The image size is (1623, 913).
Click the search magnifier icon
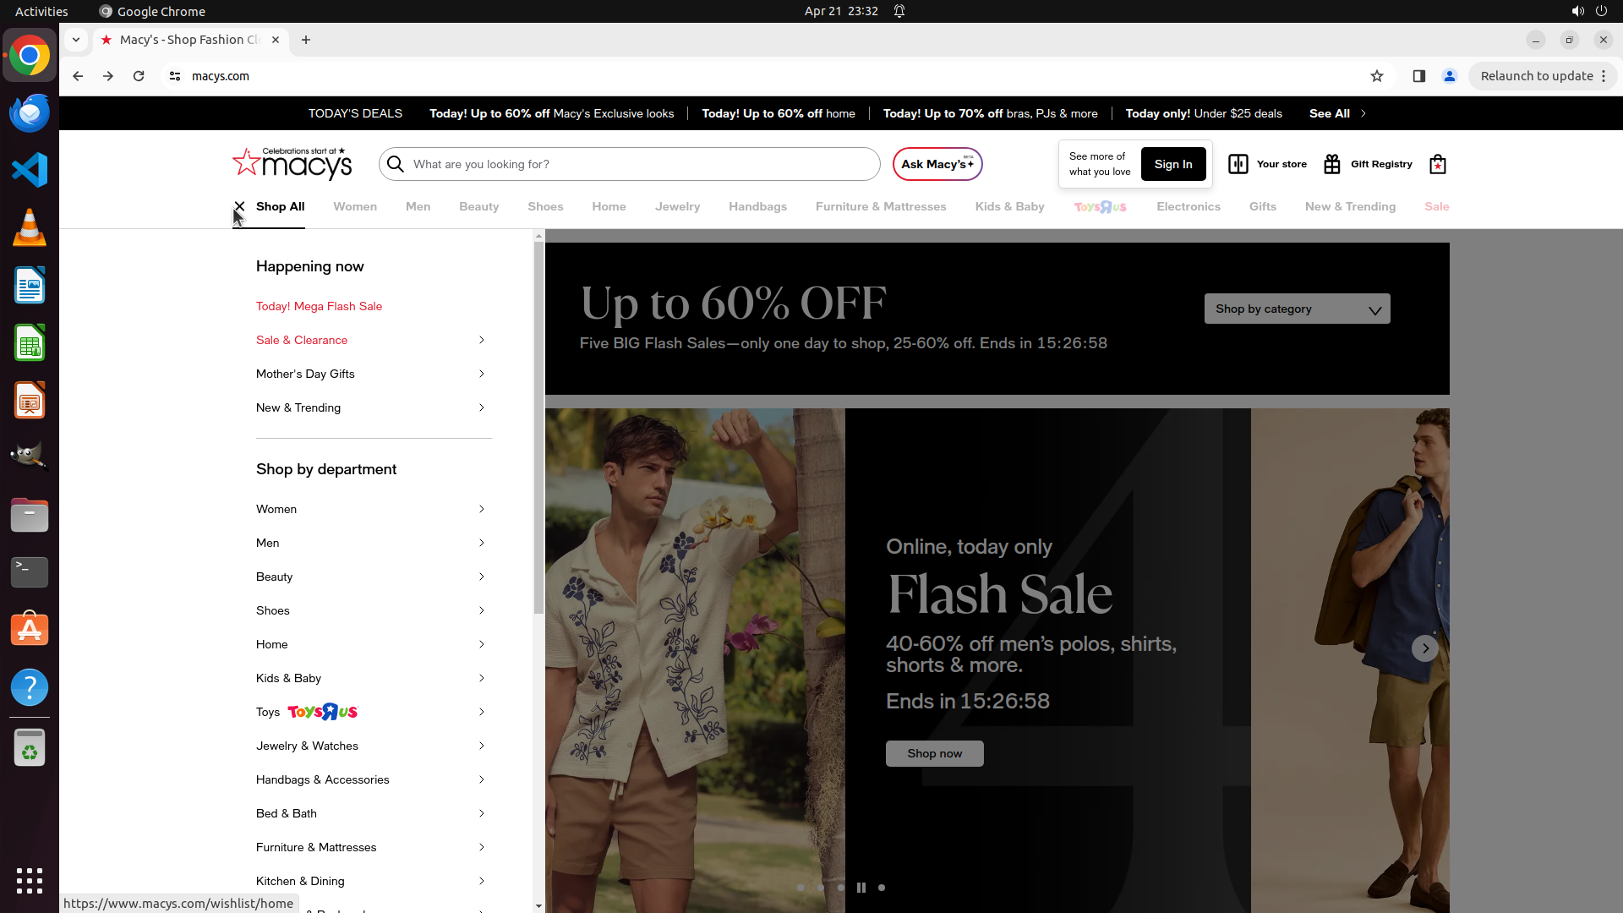pyautogui.click(x=396, y=164)
